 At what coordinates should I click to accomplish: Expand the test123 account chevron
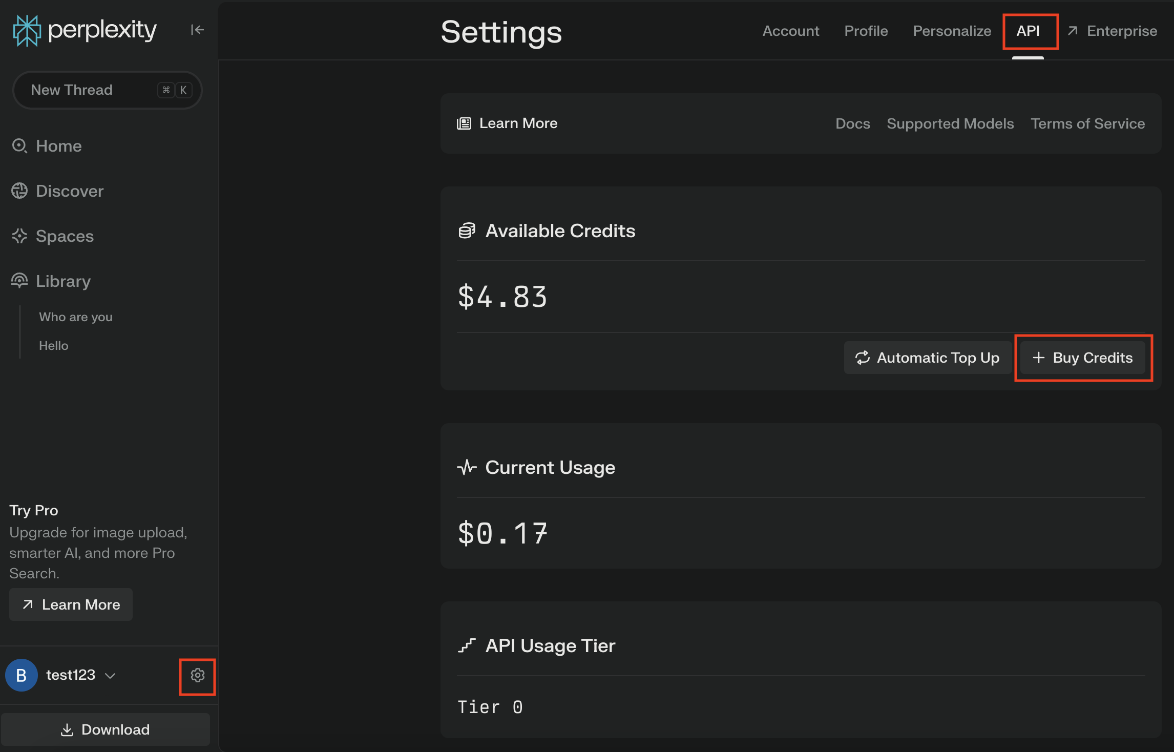point(110,676)
